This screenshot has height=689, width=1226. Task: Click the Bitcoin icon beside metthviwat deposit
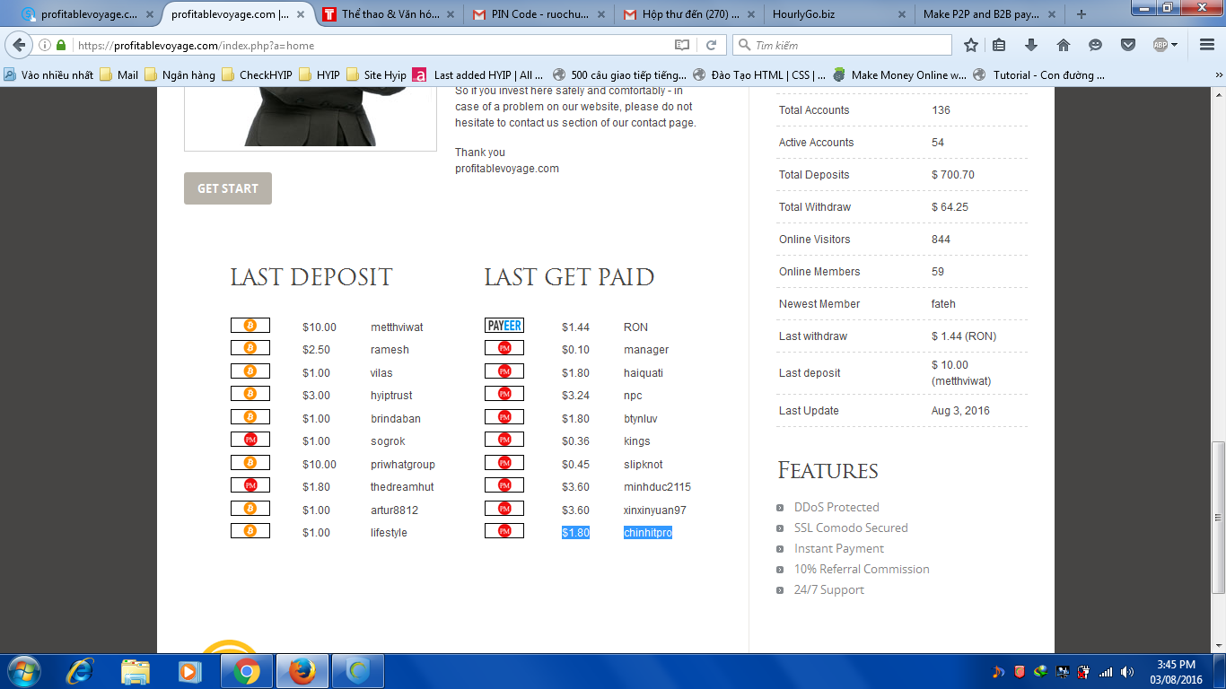250,326
